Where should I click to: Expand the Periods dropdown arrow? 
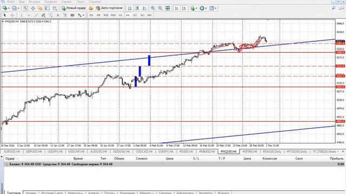[x=206, y=9]
